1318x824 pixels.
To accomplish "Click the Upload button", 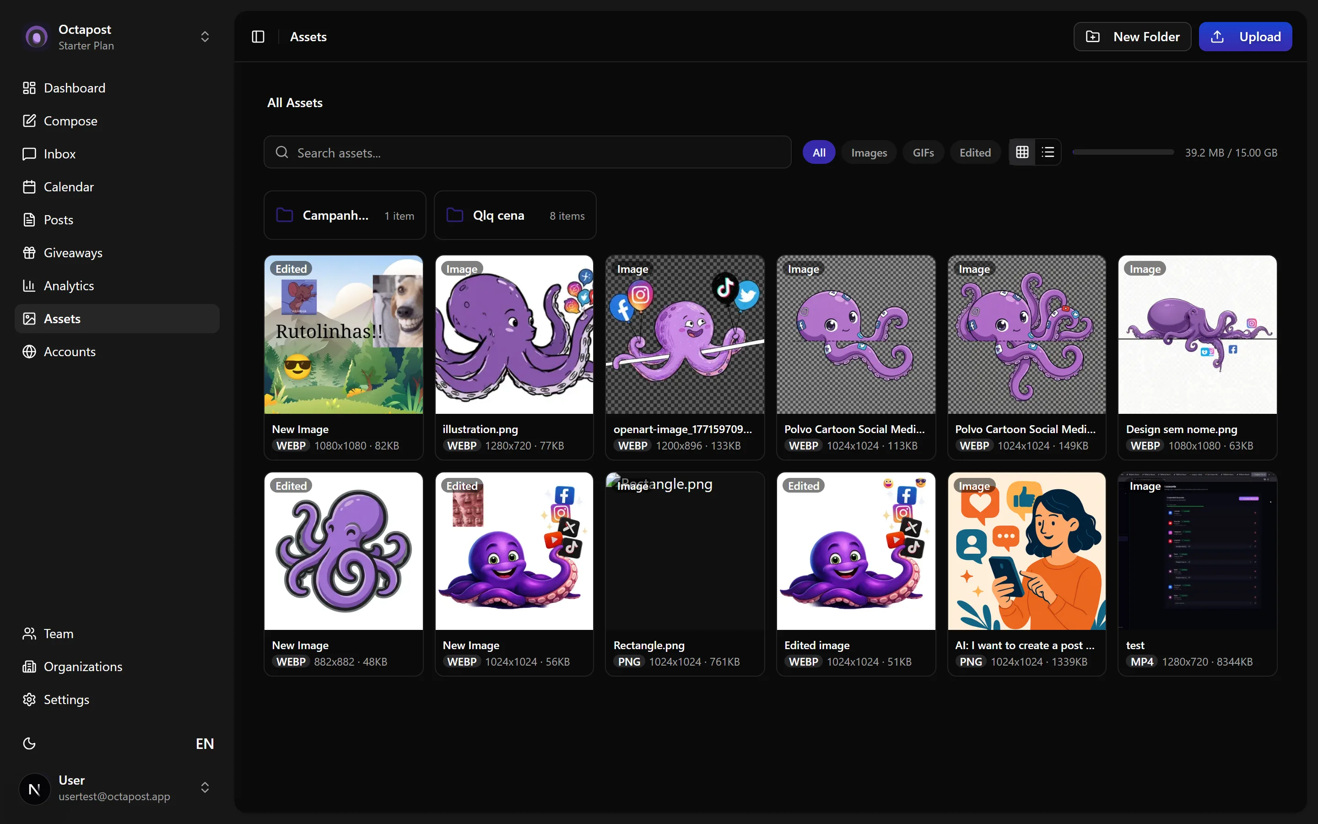I will tap(1245, 37).
